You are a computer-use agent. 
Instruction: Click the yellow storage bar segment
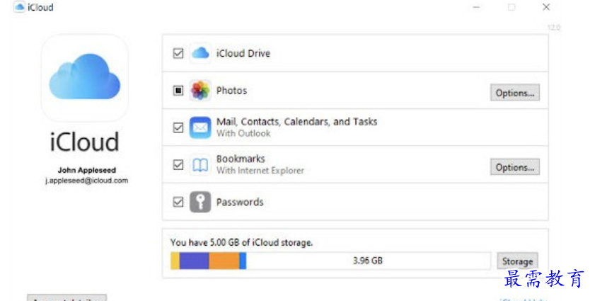[x=175, y=261]
